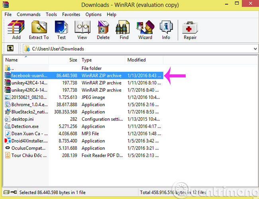Select the BlueStacks2 installer icon

(x=8, y=112)
